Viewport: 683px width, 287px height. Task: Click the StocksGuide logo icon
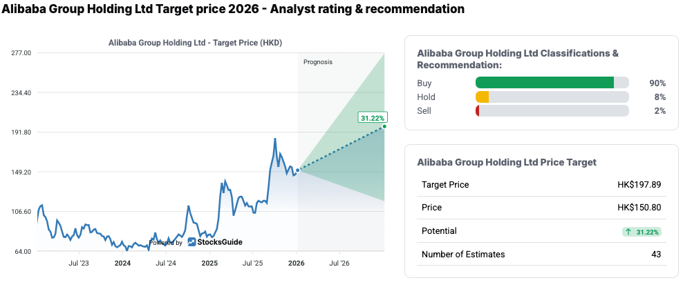(191, 242)
